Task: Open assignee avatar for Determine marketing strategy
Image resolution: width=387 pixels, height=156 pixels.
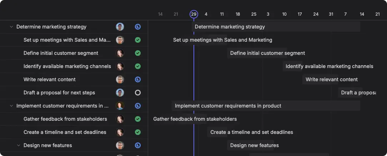Action: (120, 27)
